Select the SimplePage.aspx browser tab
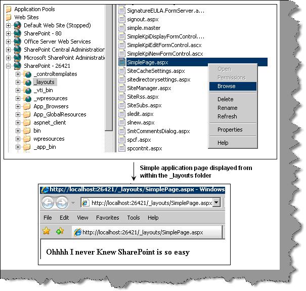Image resolution: width=306 pixels, height=291 pixels. coord(147,232)
